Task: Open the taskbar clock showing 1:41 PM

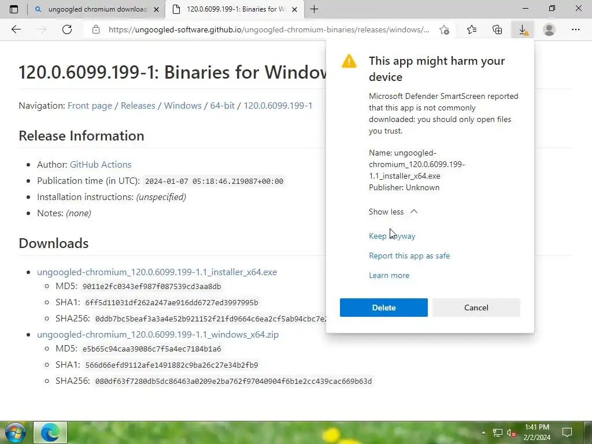Action: pyautogui.click(x=537, y=432)
